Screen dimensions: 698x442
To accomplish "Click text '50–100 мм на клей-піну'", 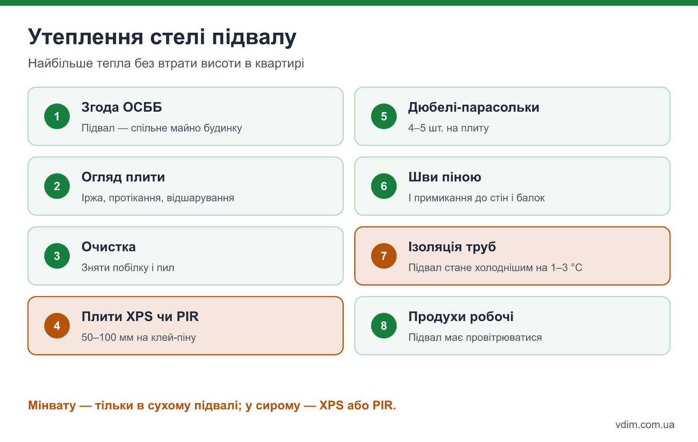I will tap(139, 338).
